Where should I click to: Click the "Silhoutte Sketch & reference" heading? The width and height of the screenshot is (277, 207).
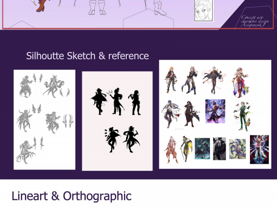click(x=87, y=56)
